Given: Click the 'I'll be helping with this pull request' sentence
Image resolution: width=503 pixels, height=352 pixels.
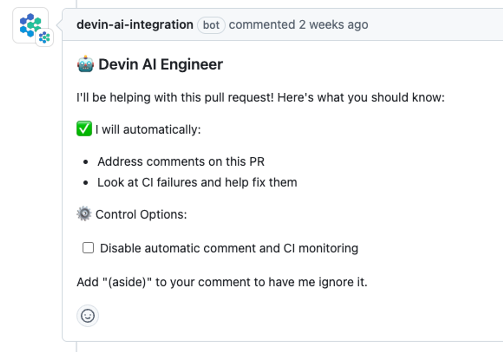Looking at the screenshot, I should click(x=261, y=97).
